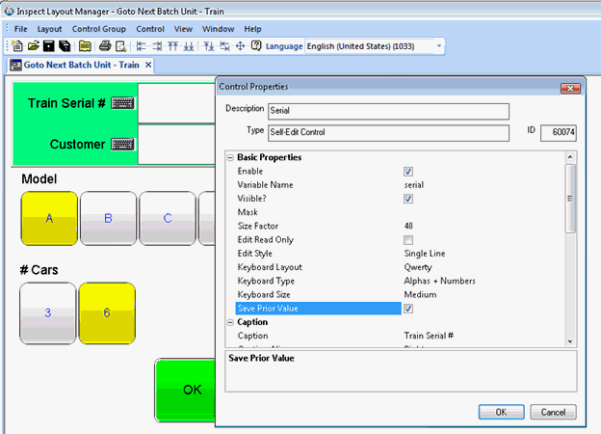Image resolution: width=601 pixels, height=434 pixels.
Task: Open the View menu
Action: tap(183, 29)
